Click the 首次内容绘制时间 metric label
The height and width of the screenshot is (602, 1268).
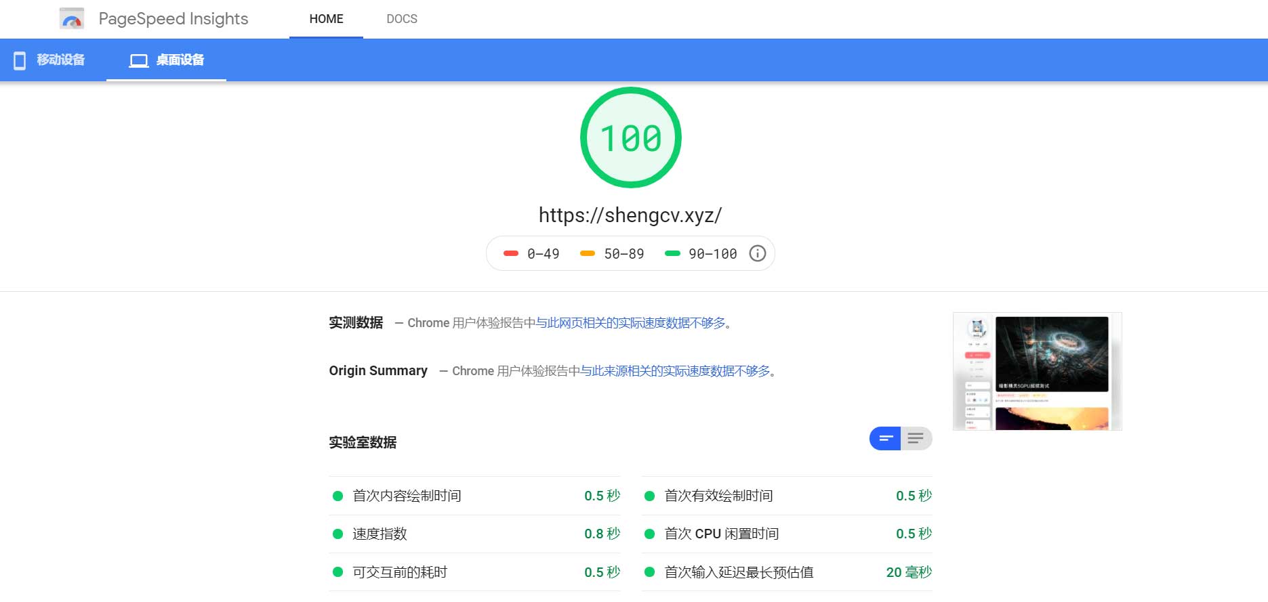coord(407,496)
